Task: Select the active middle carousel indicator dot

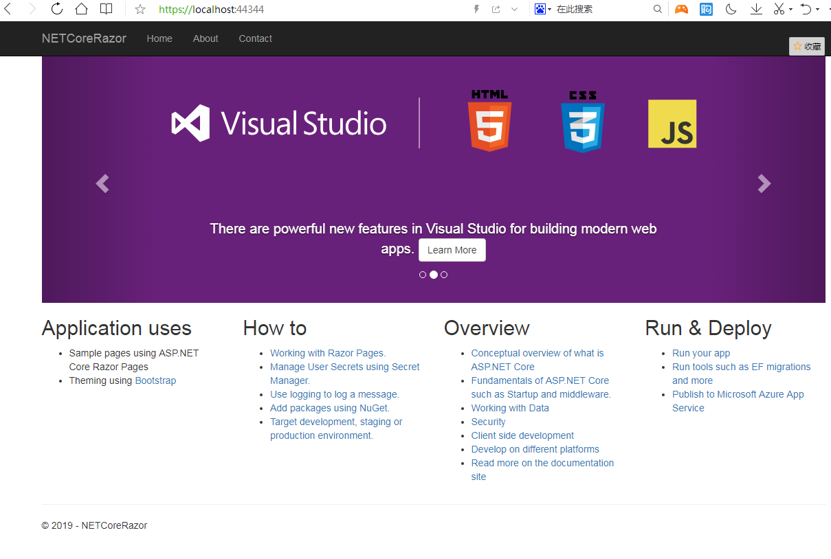Action: tap(434, 275)
